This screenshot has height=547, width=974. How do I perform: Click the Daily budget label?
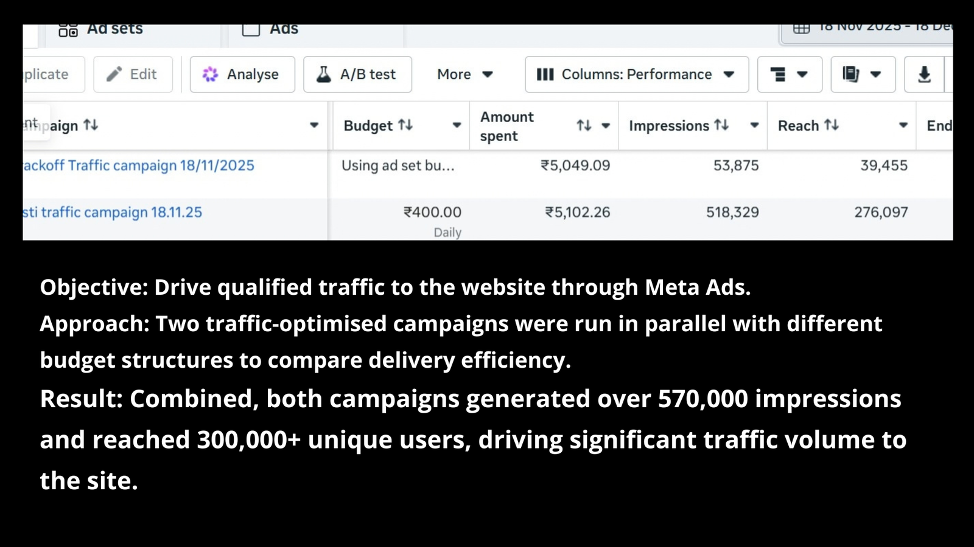[x=447, y=232]
